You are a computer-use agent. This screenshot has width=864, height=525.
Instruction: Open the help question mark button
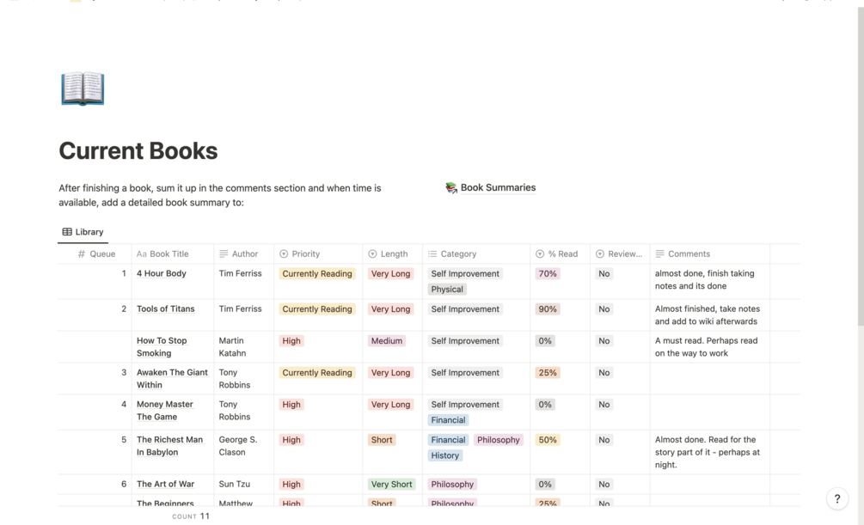837,498
